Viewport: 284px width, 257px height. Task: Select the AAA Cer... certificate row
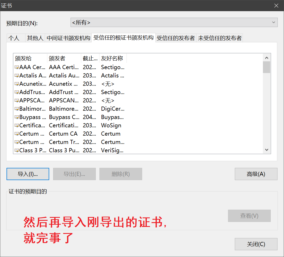[x=70, y=67]
